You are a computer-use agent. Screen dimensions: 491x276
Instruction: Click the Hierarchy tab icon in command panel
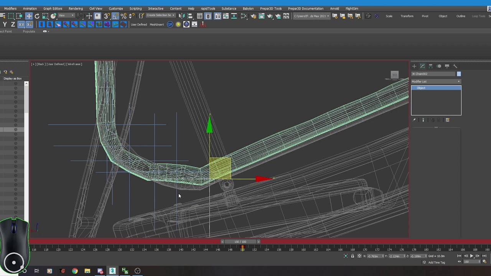(431, 66)
